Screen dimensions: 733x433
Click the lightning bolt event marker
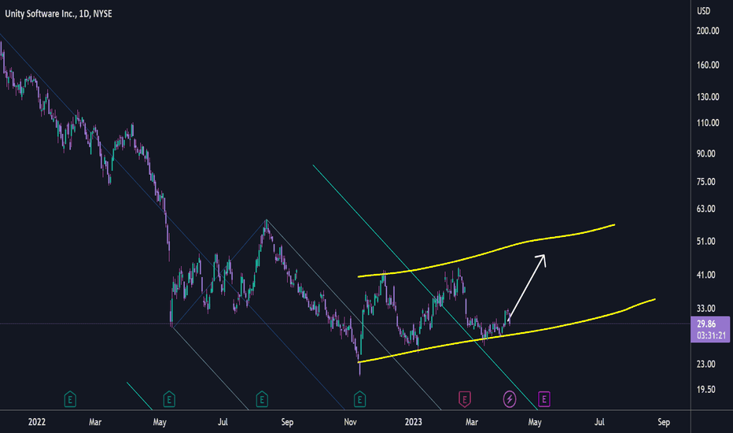pyautogui.click(x=510, y=399)
